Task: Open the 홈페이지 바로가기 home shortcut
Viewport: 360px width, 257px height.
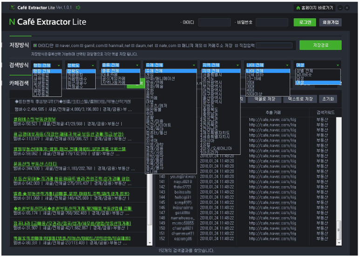Action: 314,8
